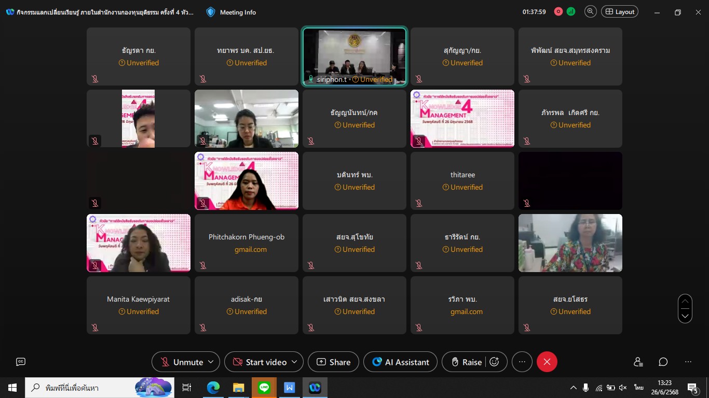This screenshot has height=398, width=709.
Task: Click the red recording indicator icon
Action: (558, 11)
